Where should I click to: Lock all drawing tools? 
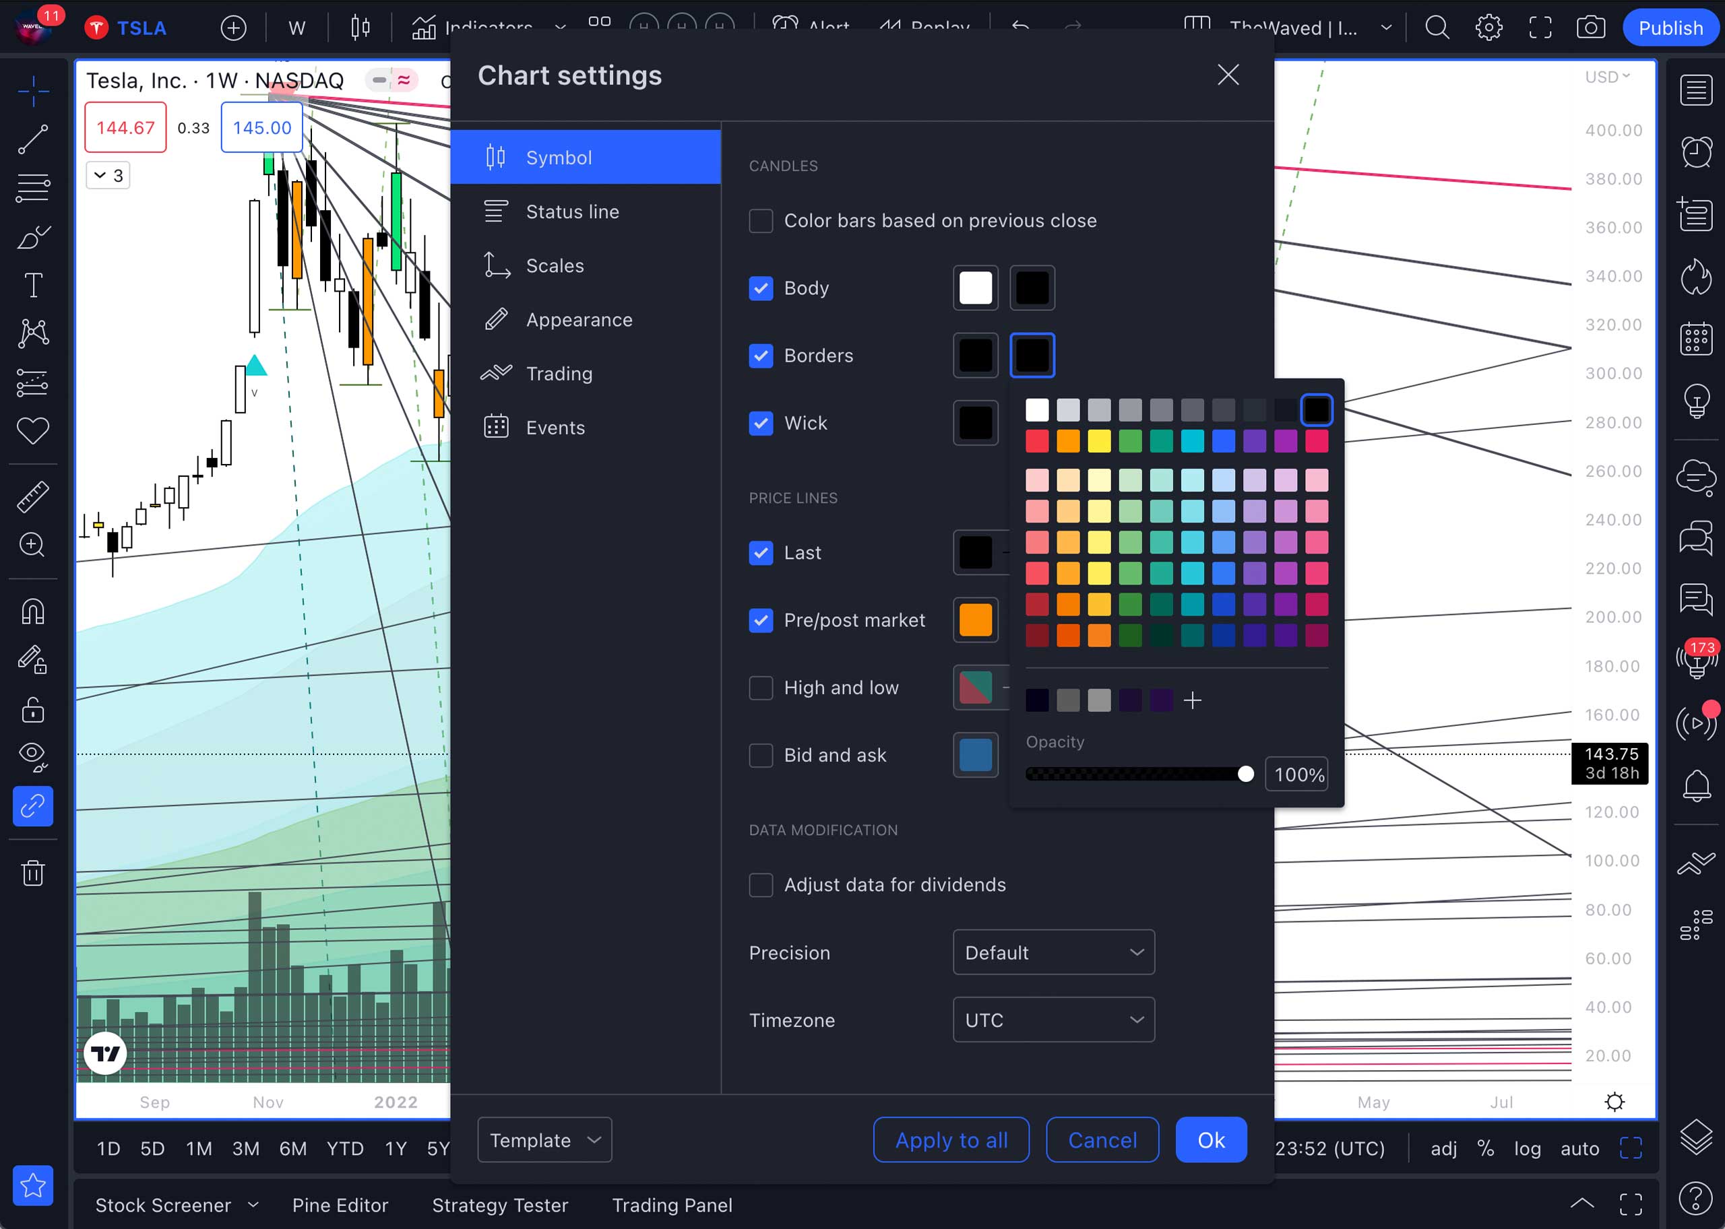(x=33, y=709)
